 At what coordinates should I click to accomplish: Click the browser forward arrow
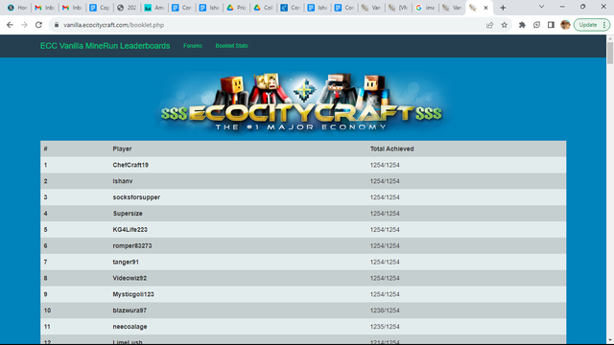coord(24,25)
